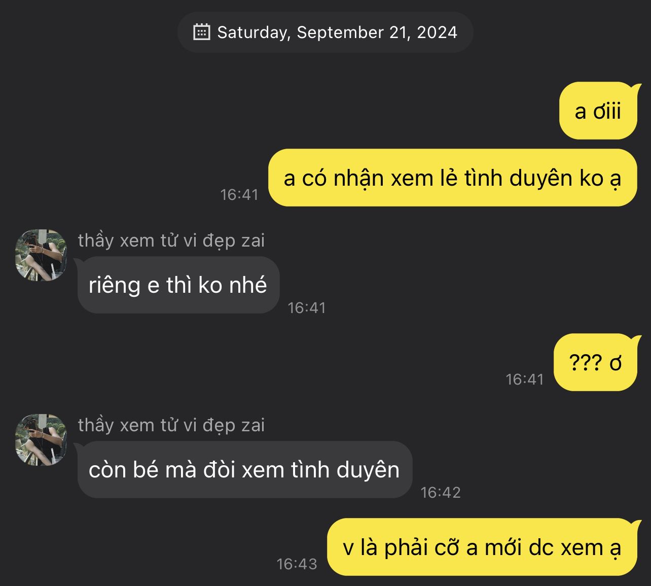Click the timestamp left of "??? ơ"
Image resolution: width=651 pixels, height=586 pixels.
coord(524,379)
